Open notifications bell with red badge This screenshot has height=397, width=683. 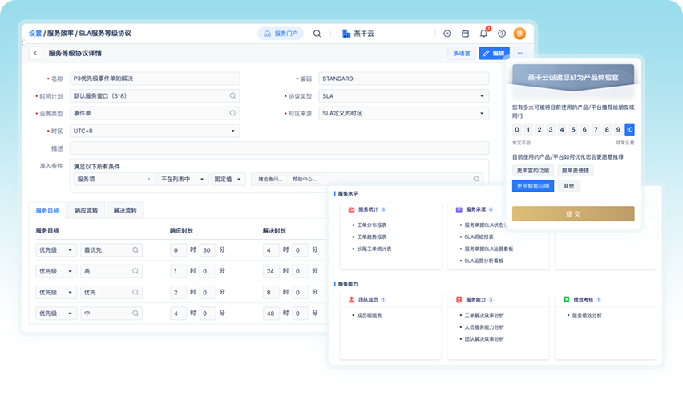click(x=483, y=34)
